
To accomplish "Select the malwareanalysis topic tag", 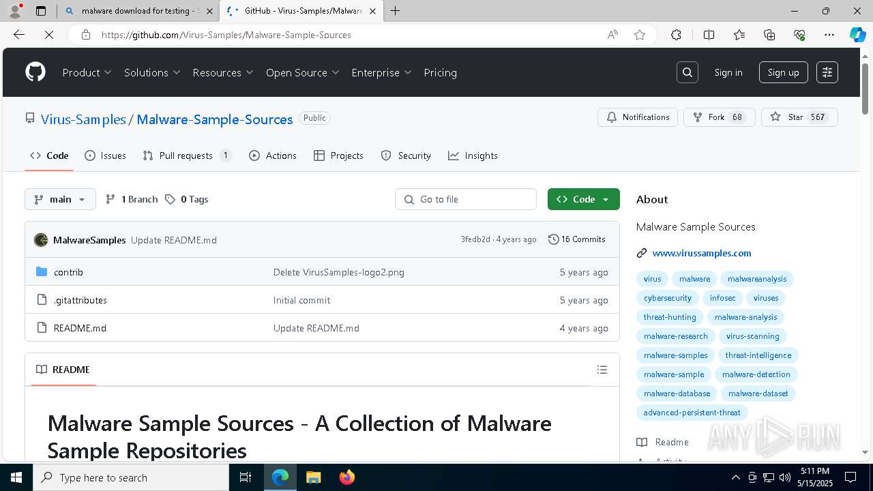I will (757, 279).
